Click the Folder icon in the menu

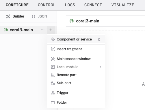click(53, 103)
